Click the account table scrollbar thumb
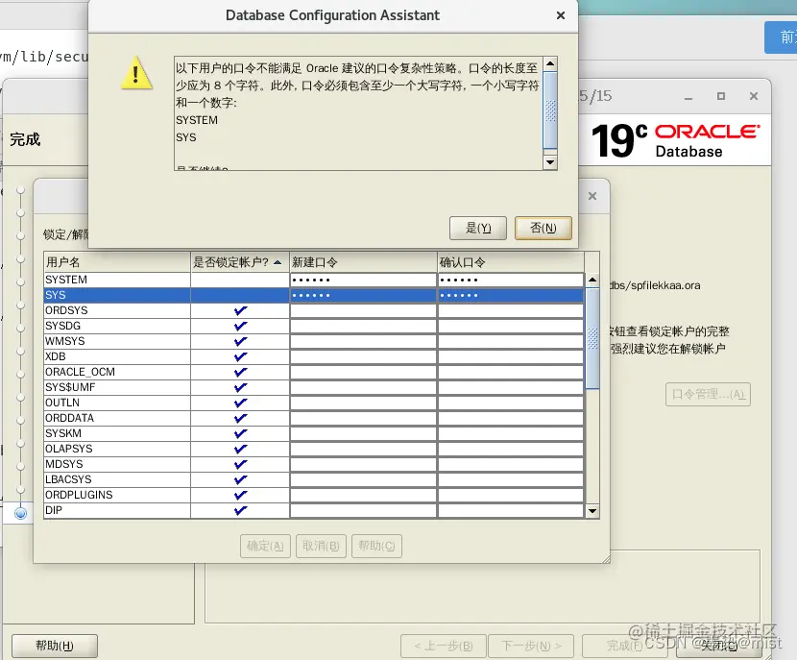Image resolution: width=797 pixels, height=660 pixels. 592,338
